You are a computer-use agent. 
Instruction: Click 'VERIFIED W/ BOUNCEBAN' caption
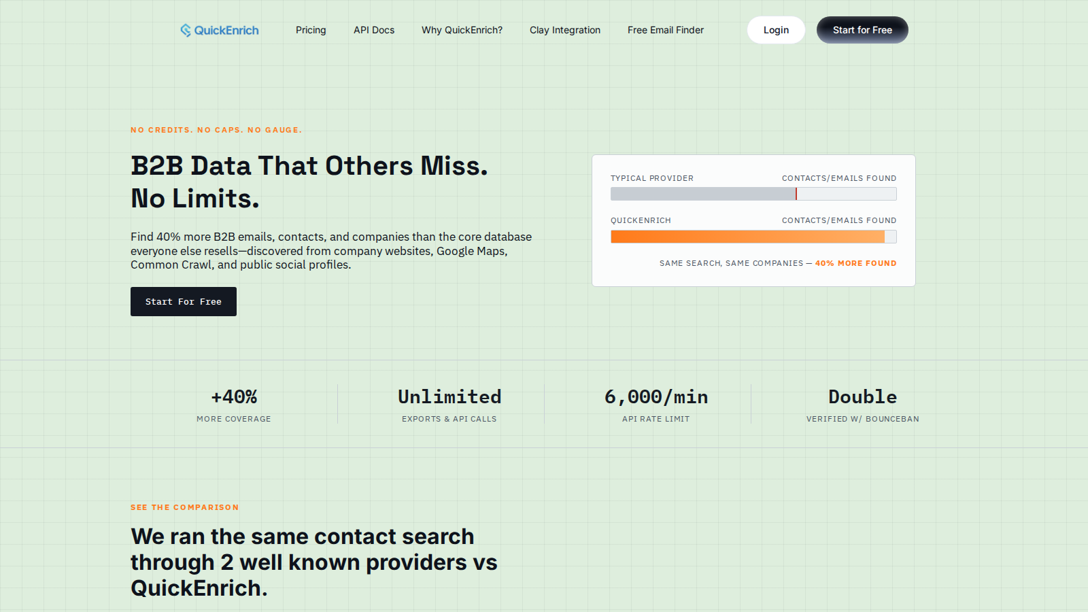pyautogui.click(x=862, y=419)
